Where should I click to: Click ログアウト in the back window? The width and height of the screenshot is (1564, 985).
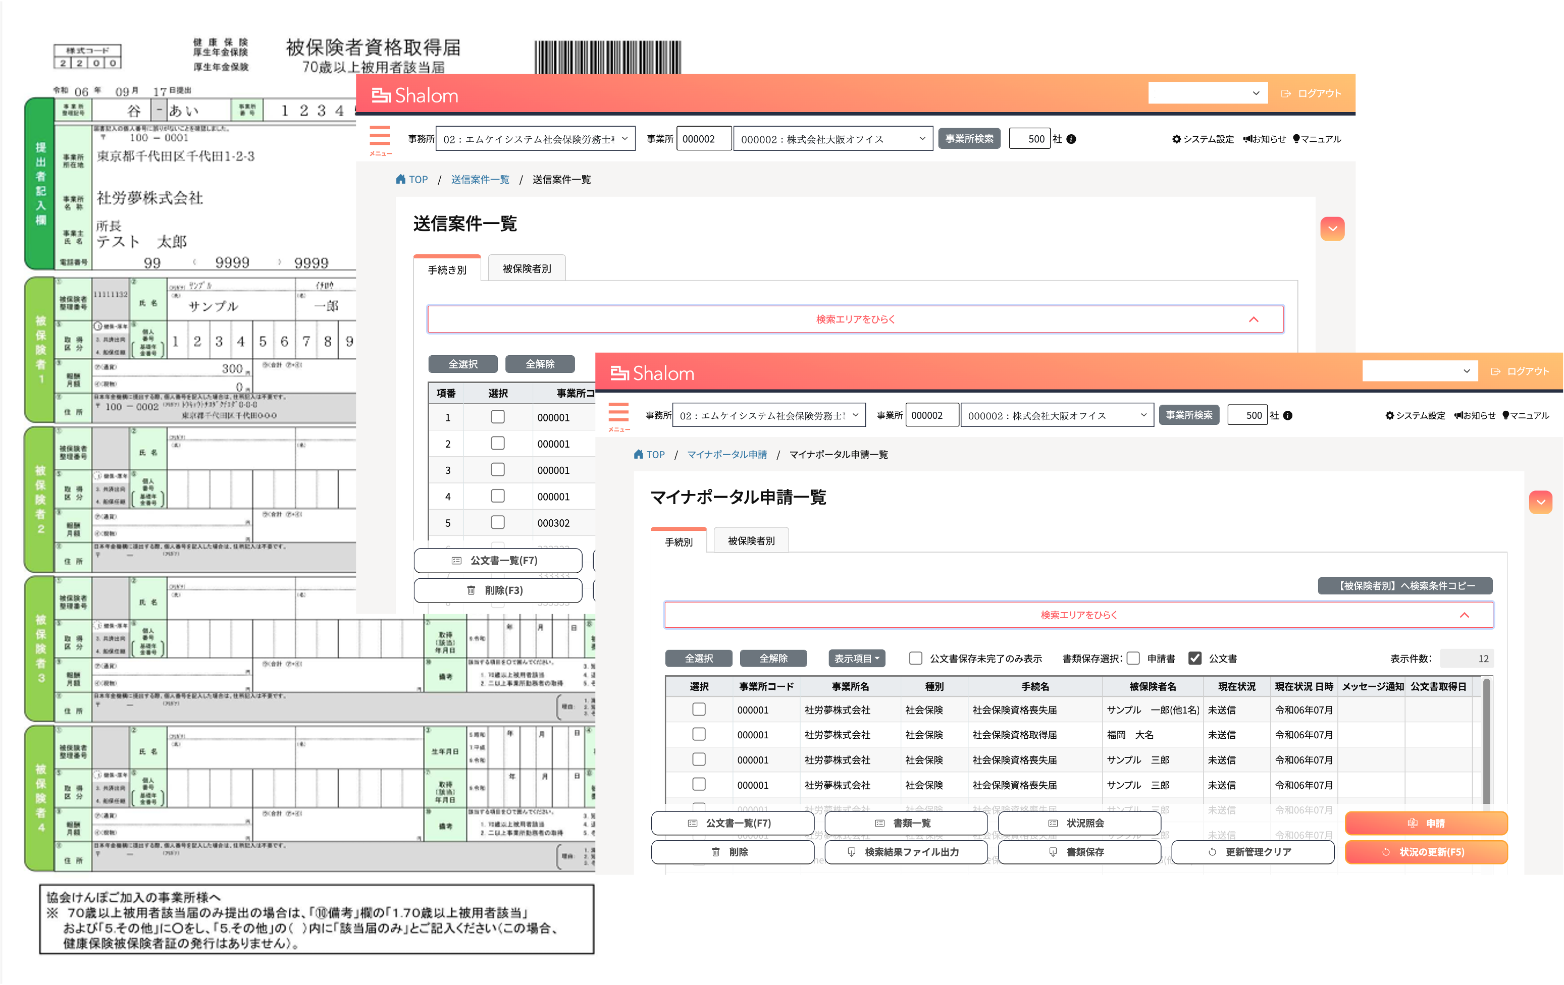coord(1311,93)
